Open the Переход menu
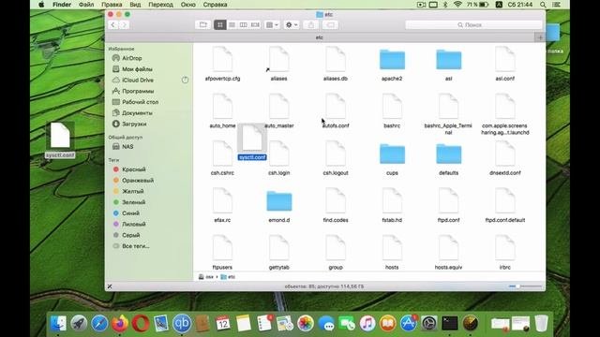This screenshot has height=337, width=600. pos(160,5)
